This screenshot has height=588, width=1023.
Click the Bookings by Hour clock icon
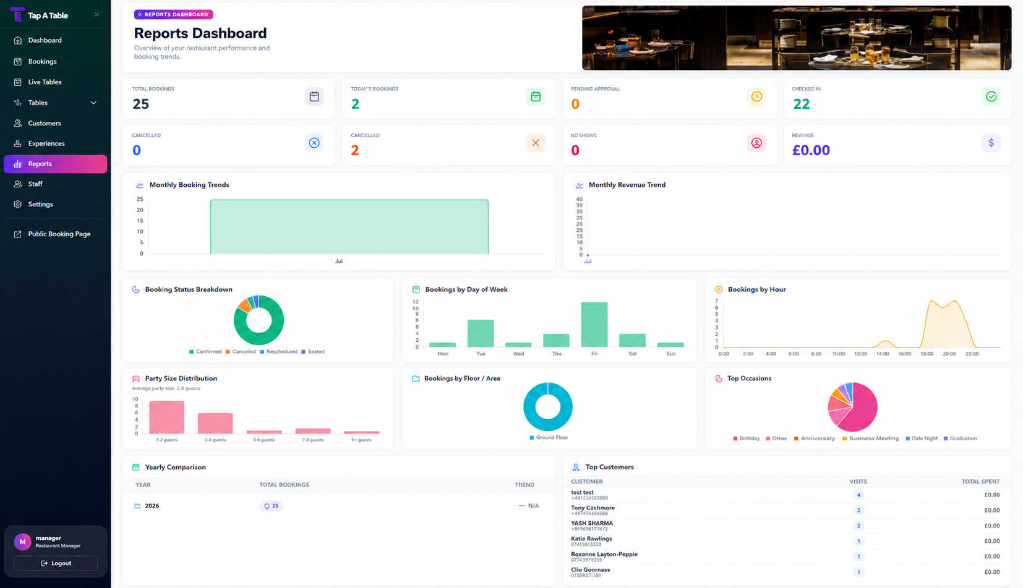(719, 289)
